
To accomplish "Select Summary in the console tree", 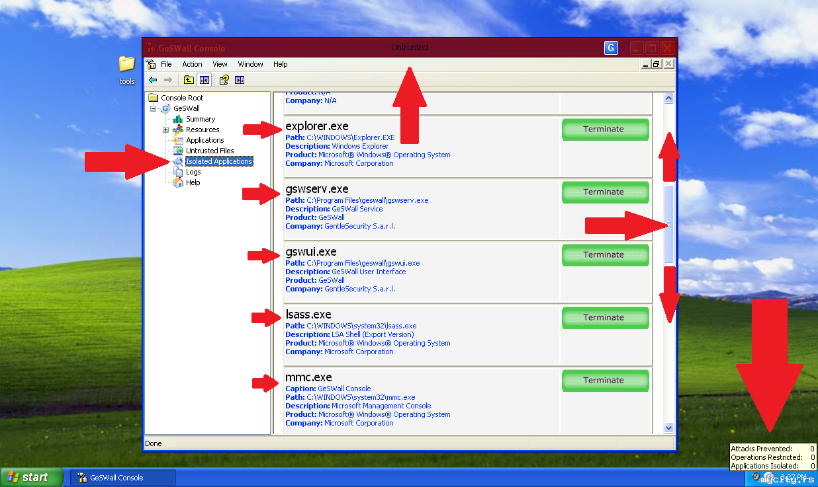I will [x=201, y=119].
